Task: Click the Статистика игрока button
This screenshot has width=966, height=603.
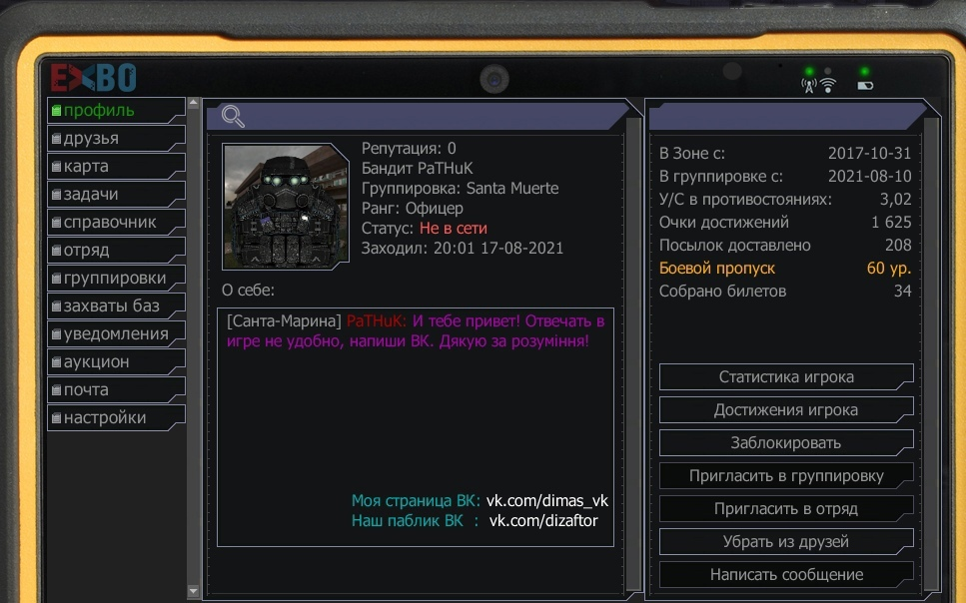Action: (x=786, y=377)
